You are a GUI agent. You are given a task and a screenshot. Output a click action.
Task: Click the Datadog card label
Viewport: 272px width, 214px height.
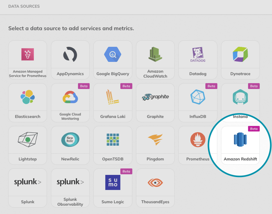click(198, 74)
